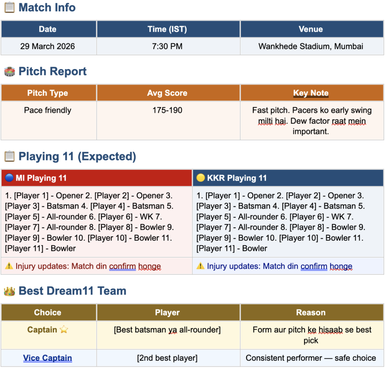The width and height of the screenshot is (386, 369).
Task: Click the clipboard icon beside Playing 11 (Expected)
Action: coord(9,157)
